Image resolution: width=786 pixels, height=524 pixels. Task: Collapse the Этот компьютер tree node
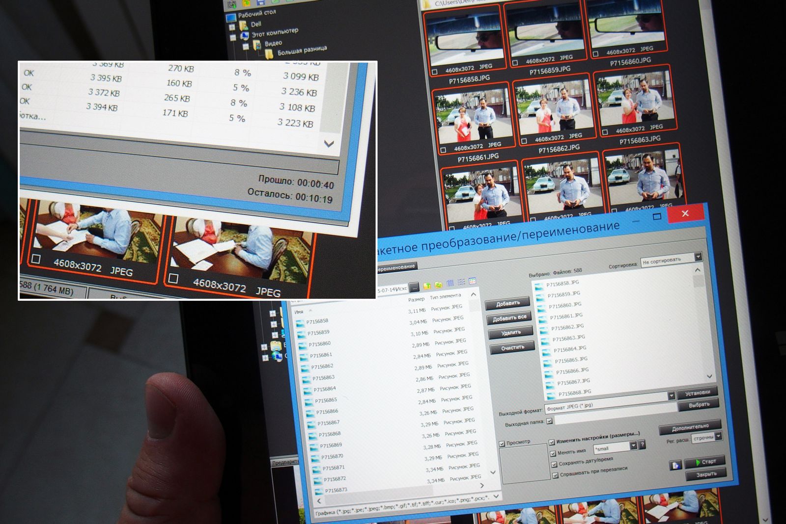point(233,38)
